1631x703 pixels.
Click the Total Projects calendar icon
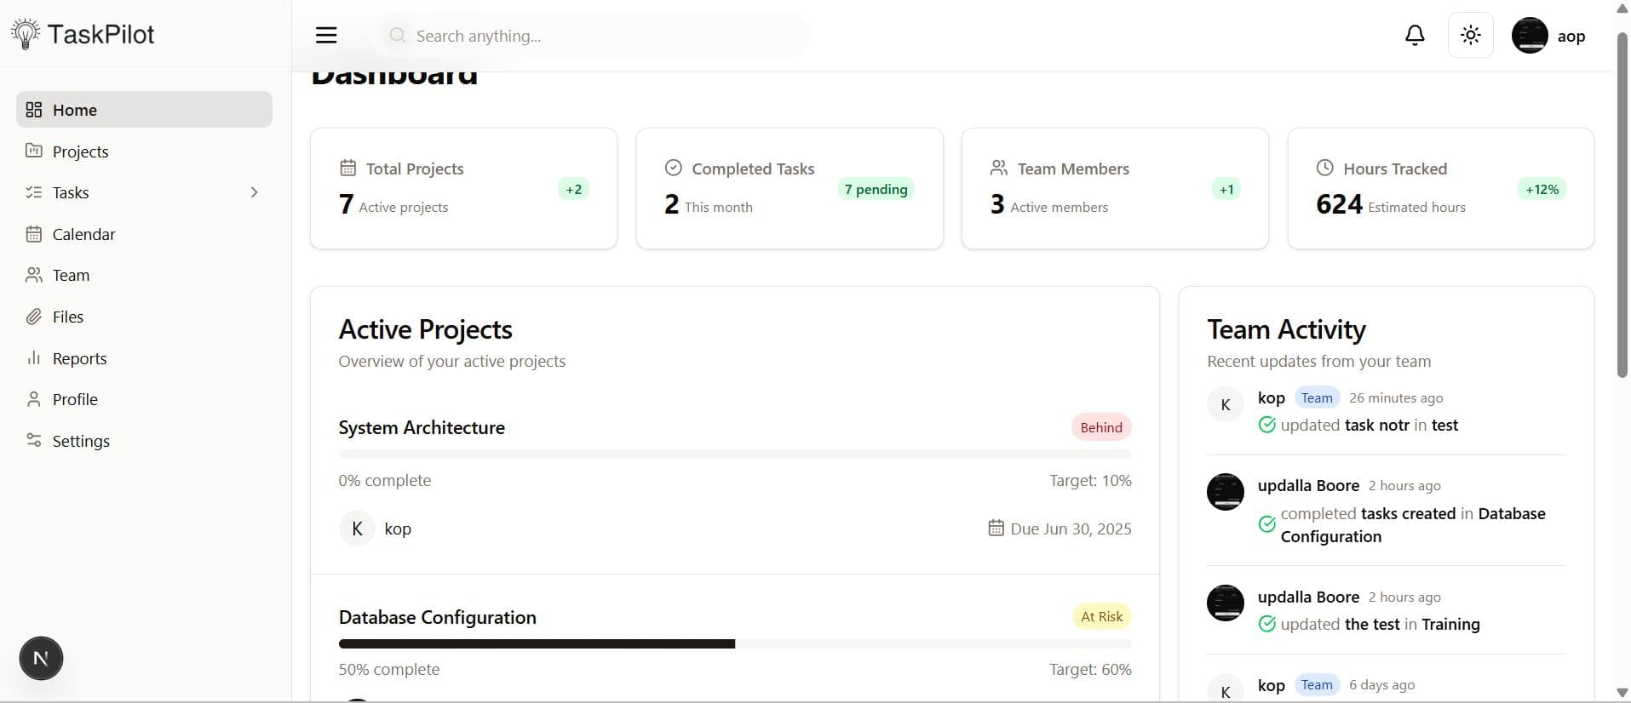tap(347, 168)
